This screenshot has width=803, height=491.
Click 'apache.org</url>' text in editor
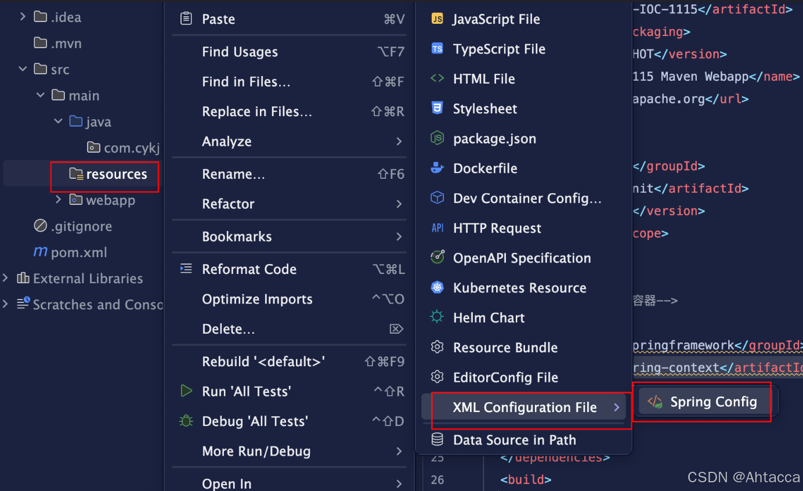tap(690, 99)
